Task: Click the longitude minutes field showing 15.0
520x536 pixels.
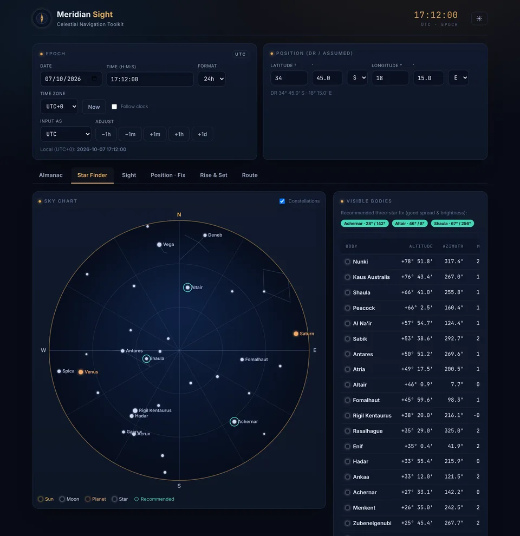Action: [x=428, y=78]
